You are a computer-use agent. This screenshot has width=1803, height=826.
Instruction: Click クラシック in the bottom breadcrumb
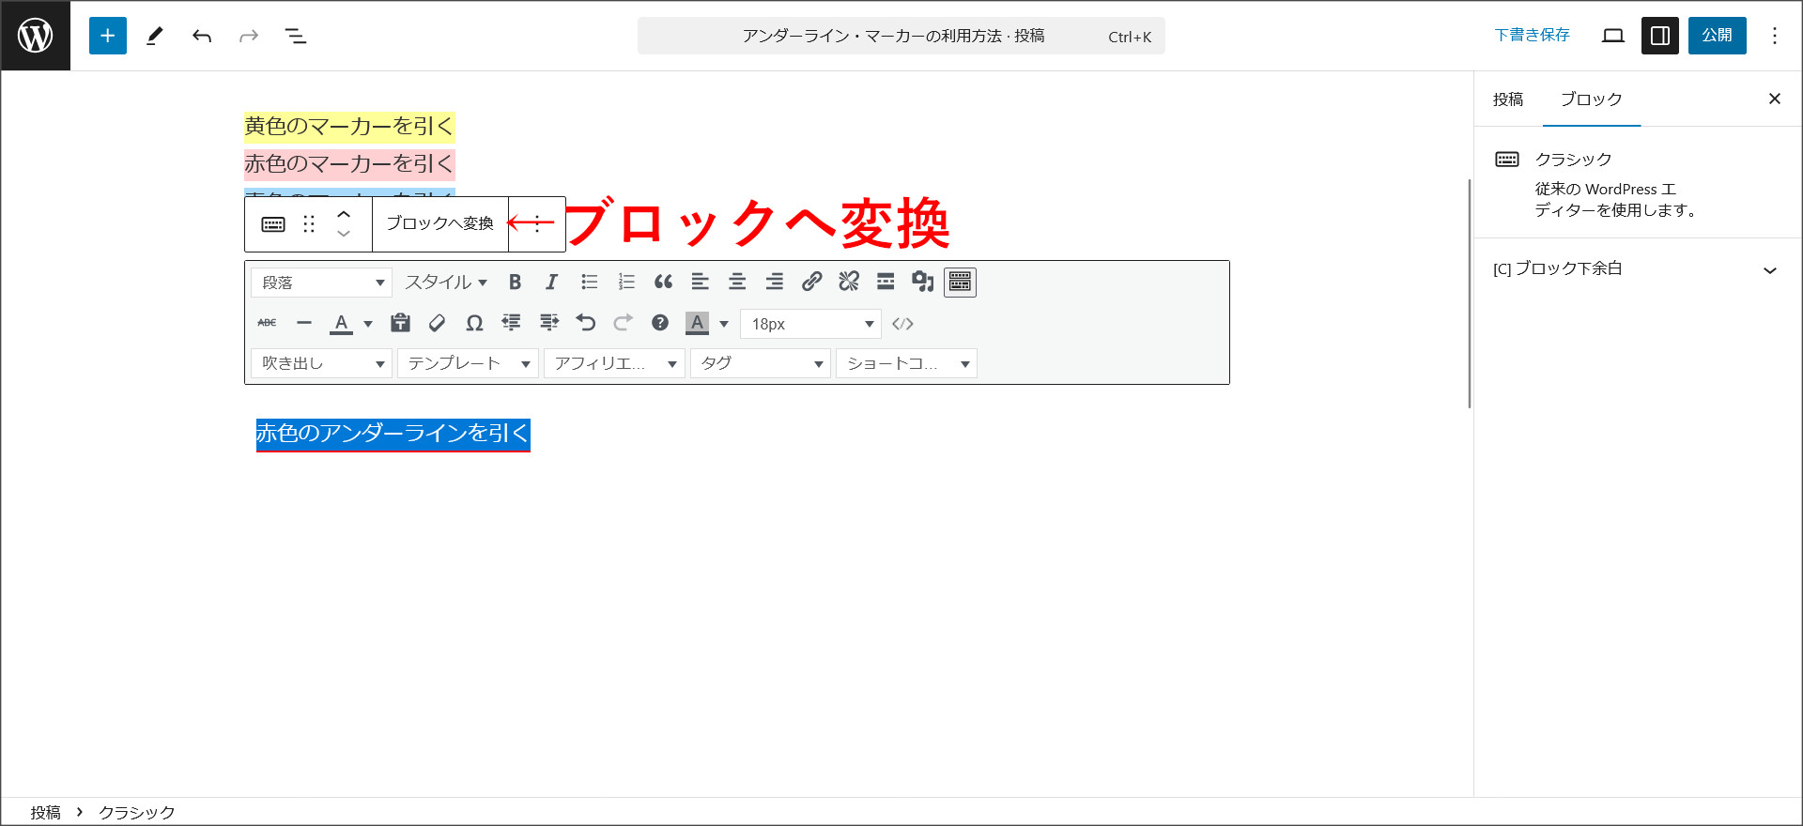pos(137,812)
